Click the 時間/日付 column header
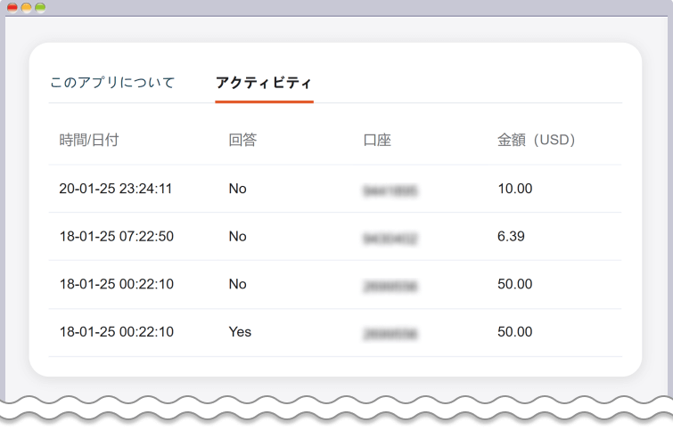The width and height of the screenshot is (673, 430). coord(89,140)
